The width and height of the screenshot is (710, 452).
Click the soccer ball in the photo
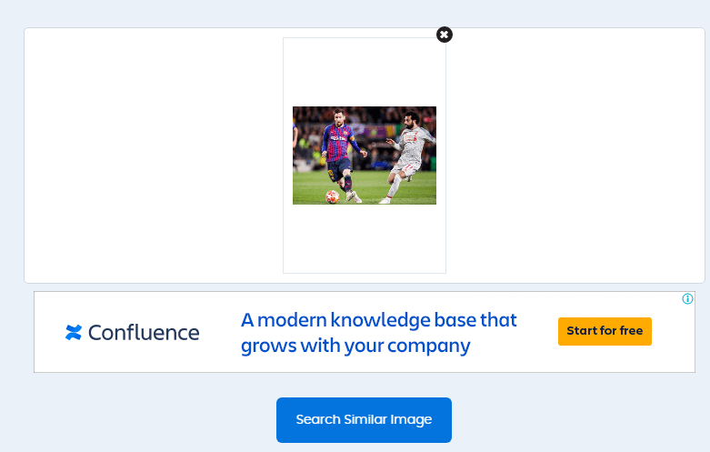coord(333,196)
